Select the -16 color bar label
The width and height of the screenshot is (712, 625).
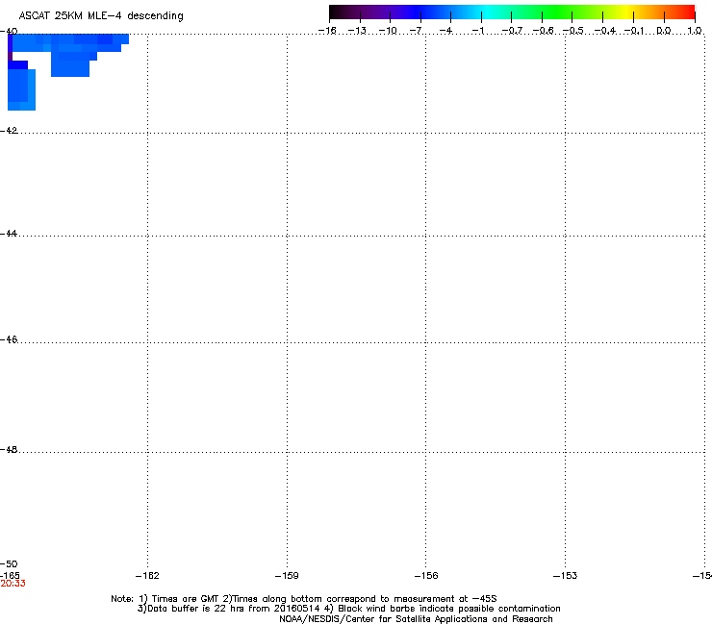pyautogui.click(x=327, y=31)
